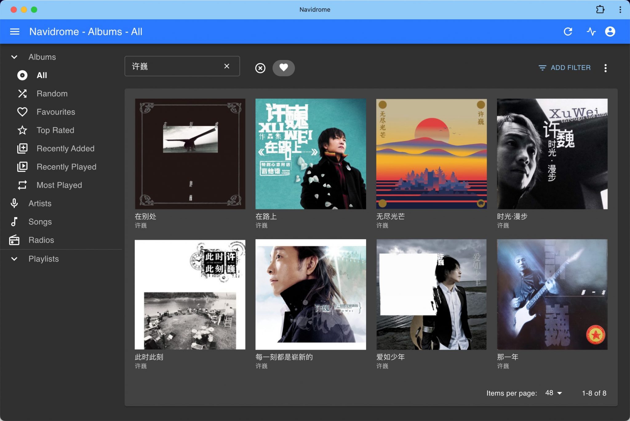Click the Playlists label in sidebar

pyautogui.click(x=44, y=259)
